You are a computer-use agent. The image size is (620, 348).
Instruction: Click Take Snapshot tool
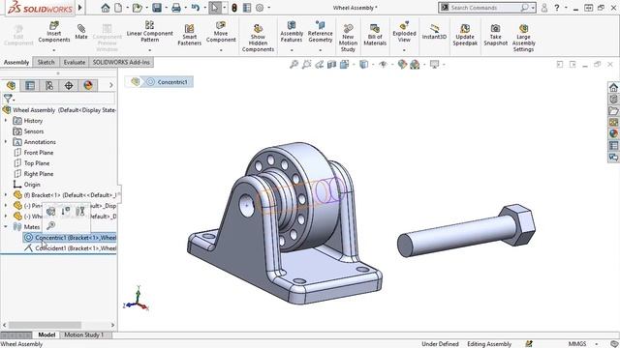pos(495,35)
